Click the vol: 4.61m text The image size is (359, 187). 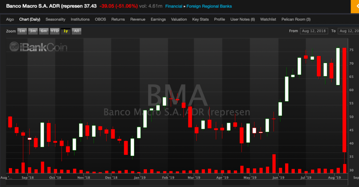(x=151, y=6)
